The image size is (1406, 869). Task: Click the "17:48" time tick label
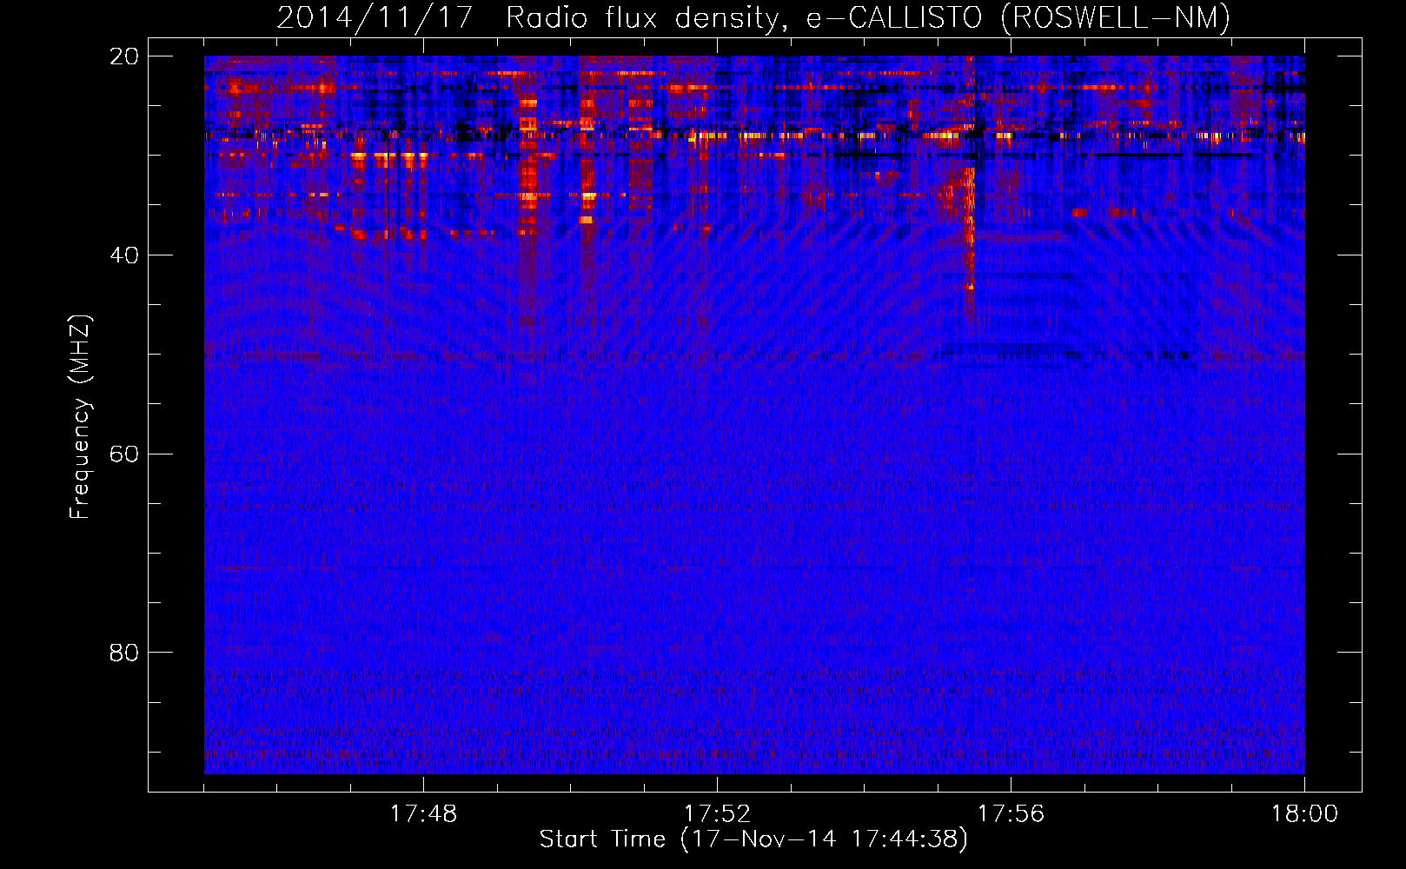[x=423, y=814]
